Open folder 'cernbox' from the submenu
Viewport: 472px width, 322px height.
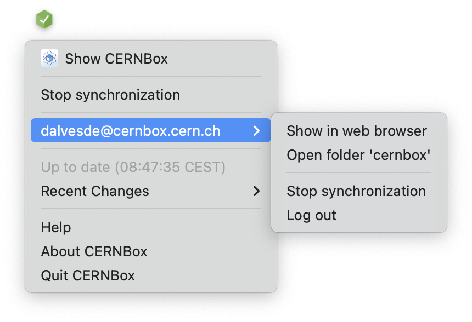[358, 155]
